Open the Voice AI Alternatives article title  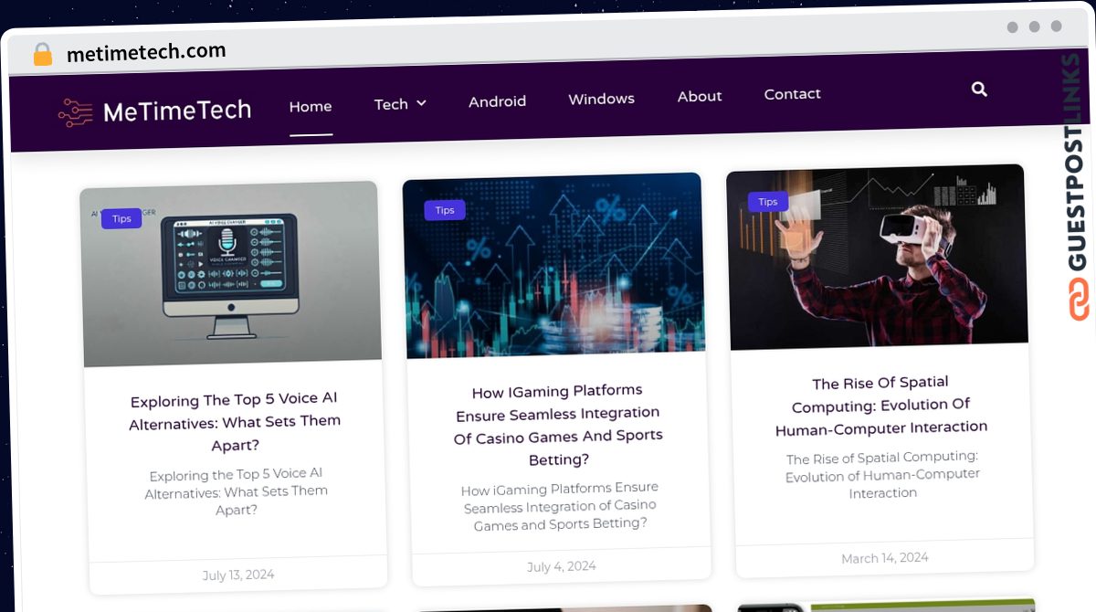click(235, 422)
